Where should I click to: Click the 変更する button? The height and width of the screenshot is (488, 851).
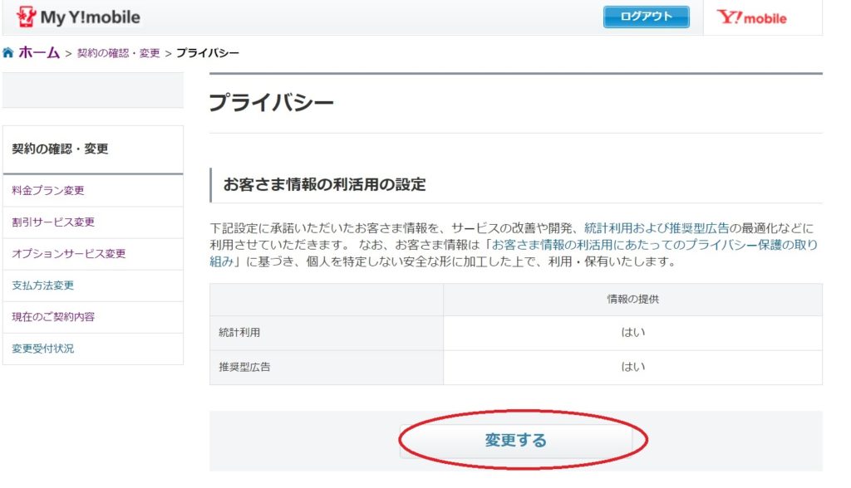(515, 441)
